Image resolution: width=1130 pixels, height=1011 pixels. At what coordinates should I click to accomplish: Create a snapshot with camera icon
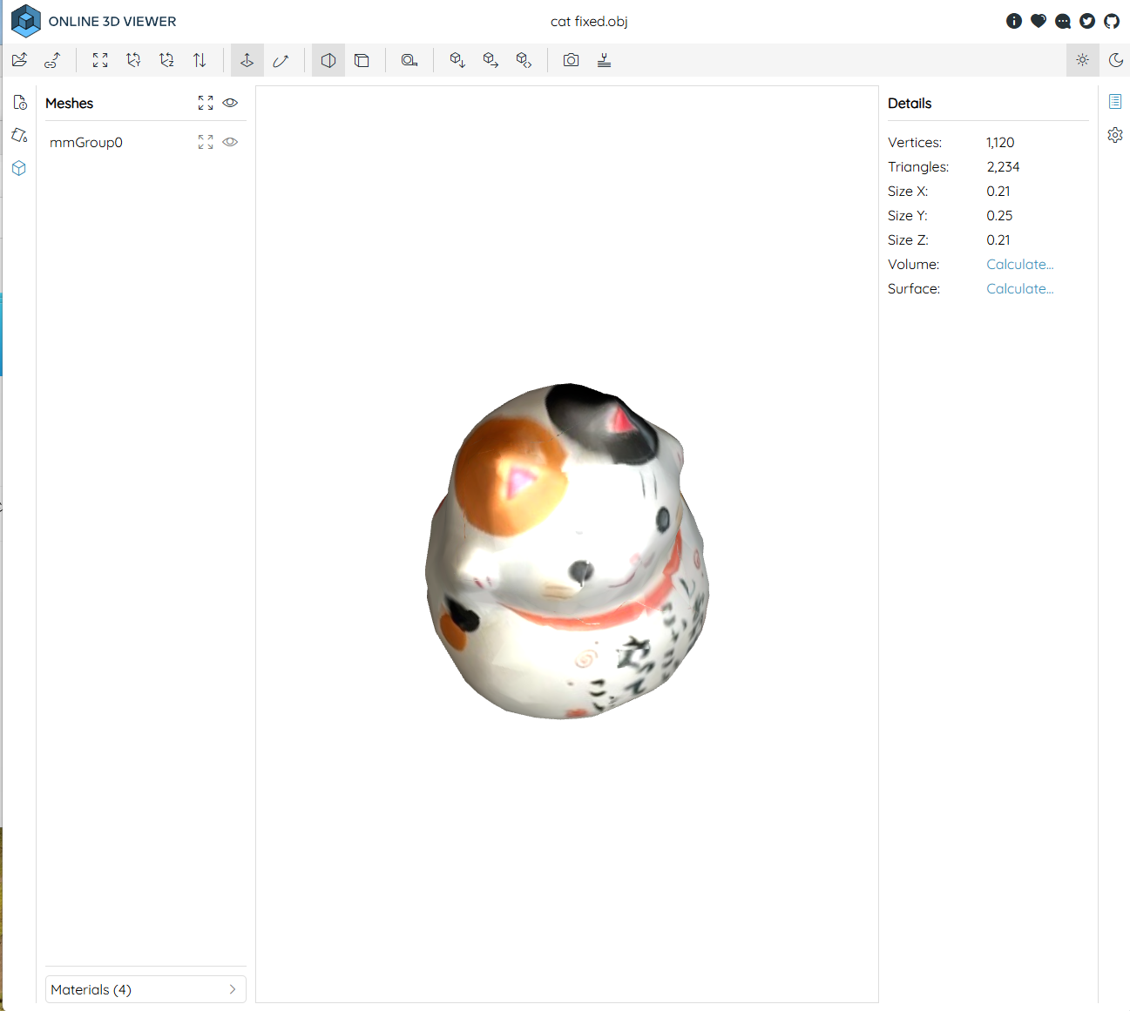571,60
